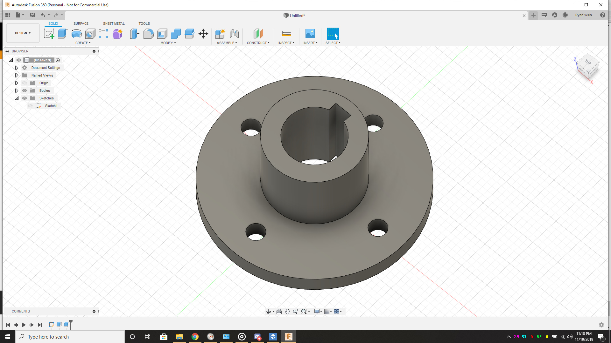The width and height of the screenshot is (611, 343).
Task: Switch to the SHEET METAL tab
Action: [114, 24]
